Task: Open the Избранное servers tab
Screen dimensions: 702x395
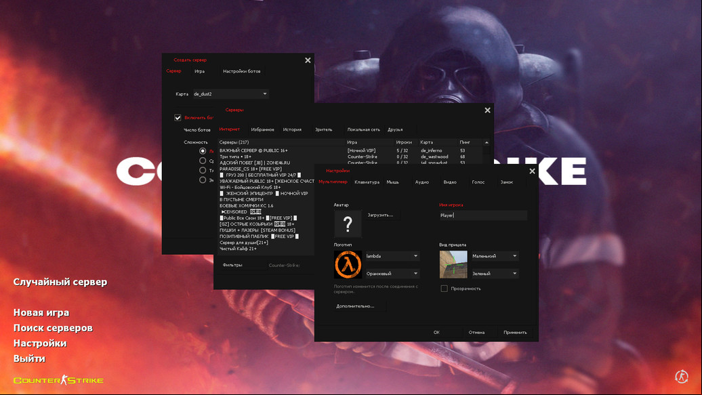Action: click(x=262, y=129)
